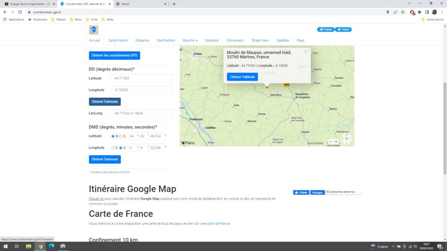Switch to the Itinéraire tab
The image size is (447, 251).
click(x=212, y=41)
